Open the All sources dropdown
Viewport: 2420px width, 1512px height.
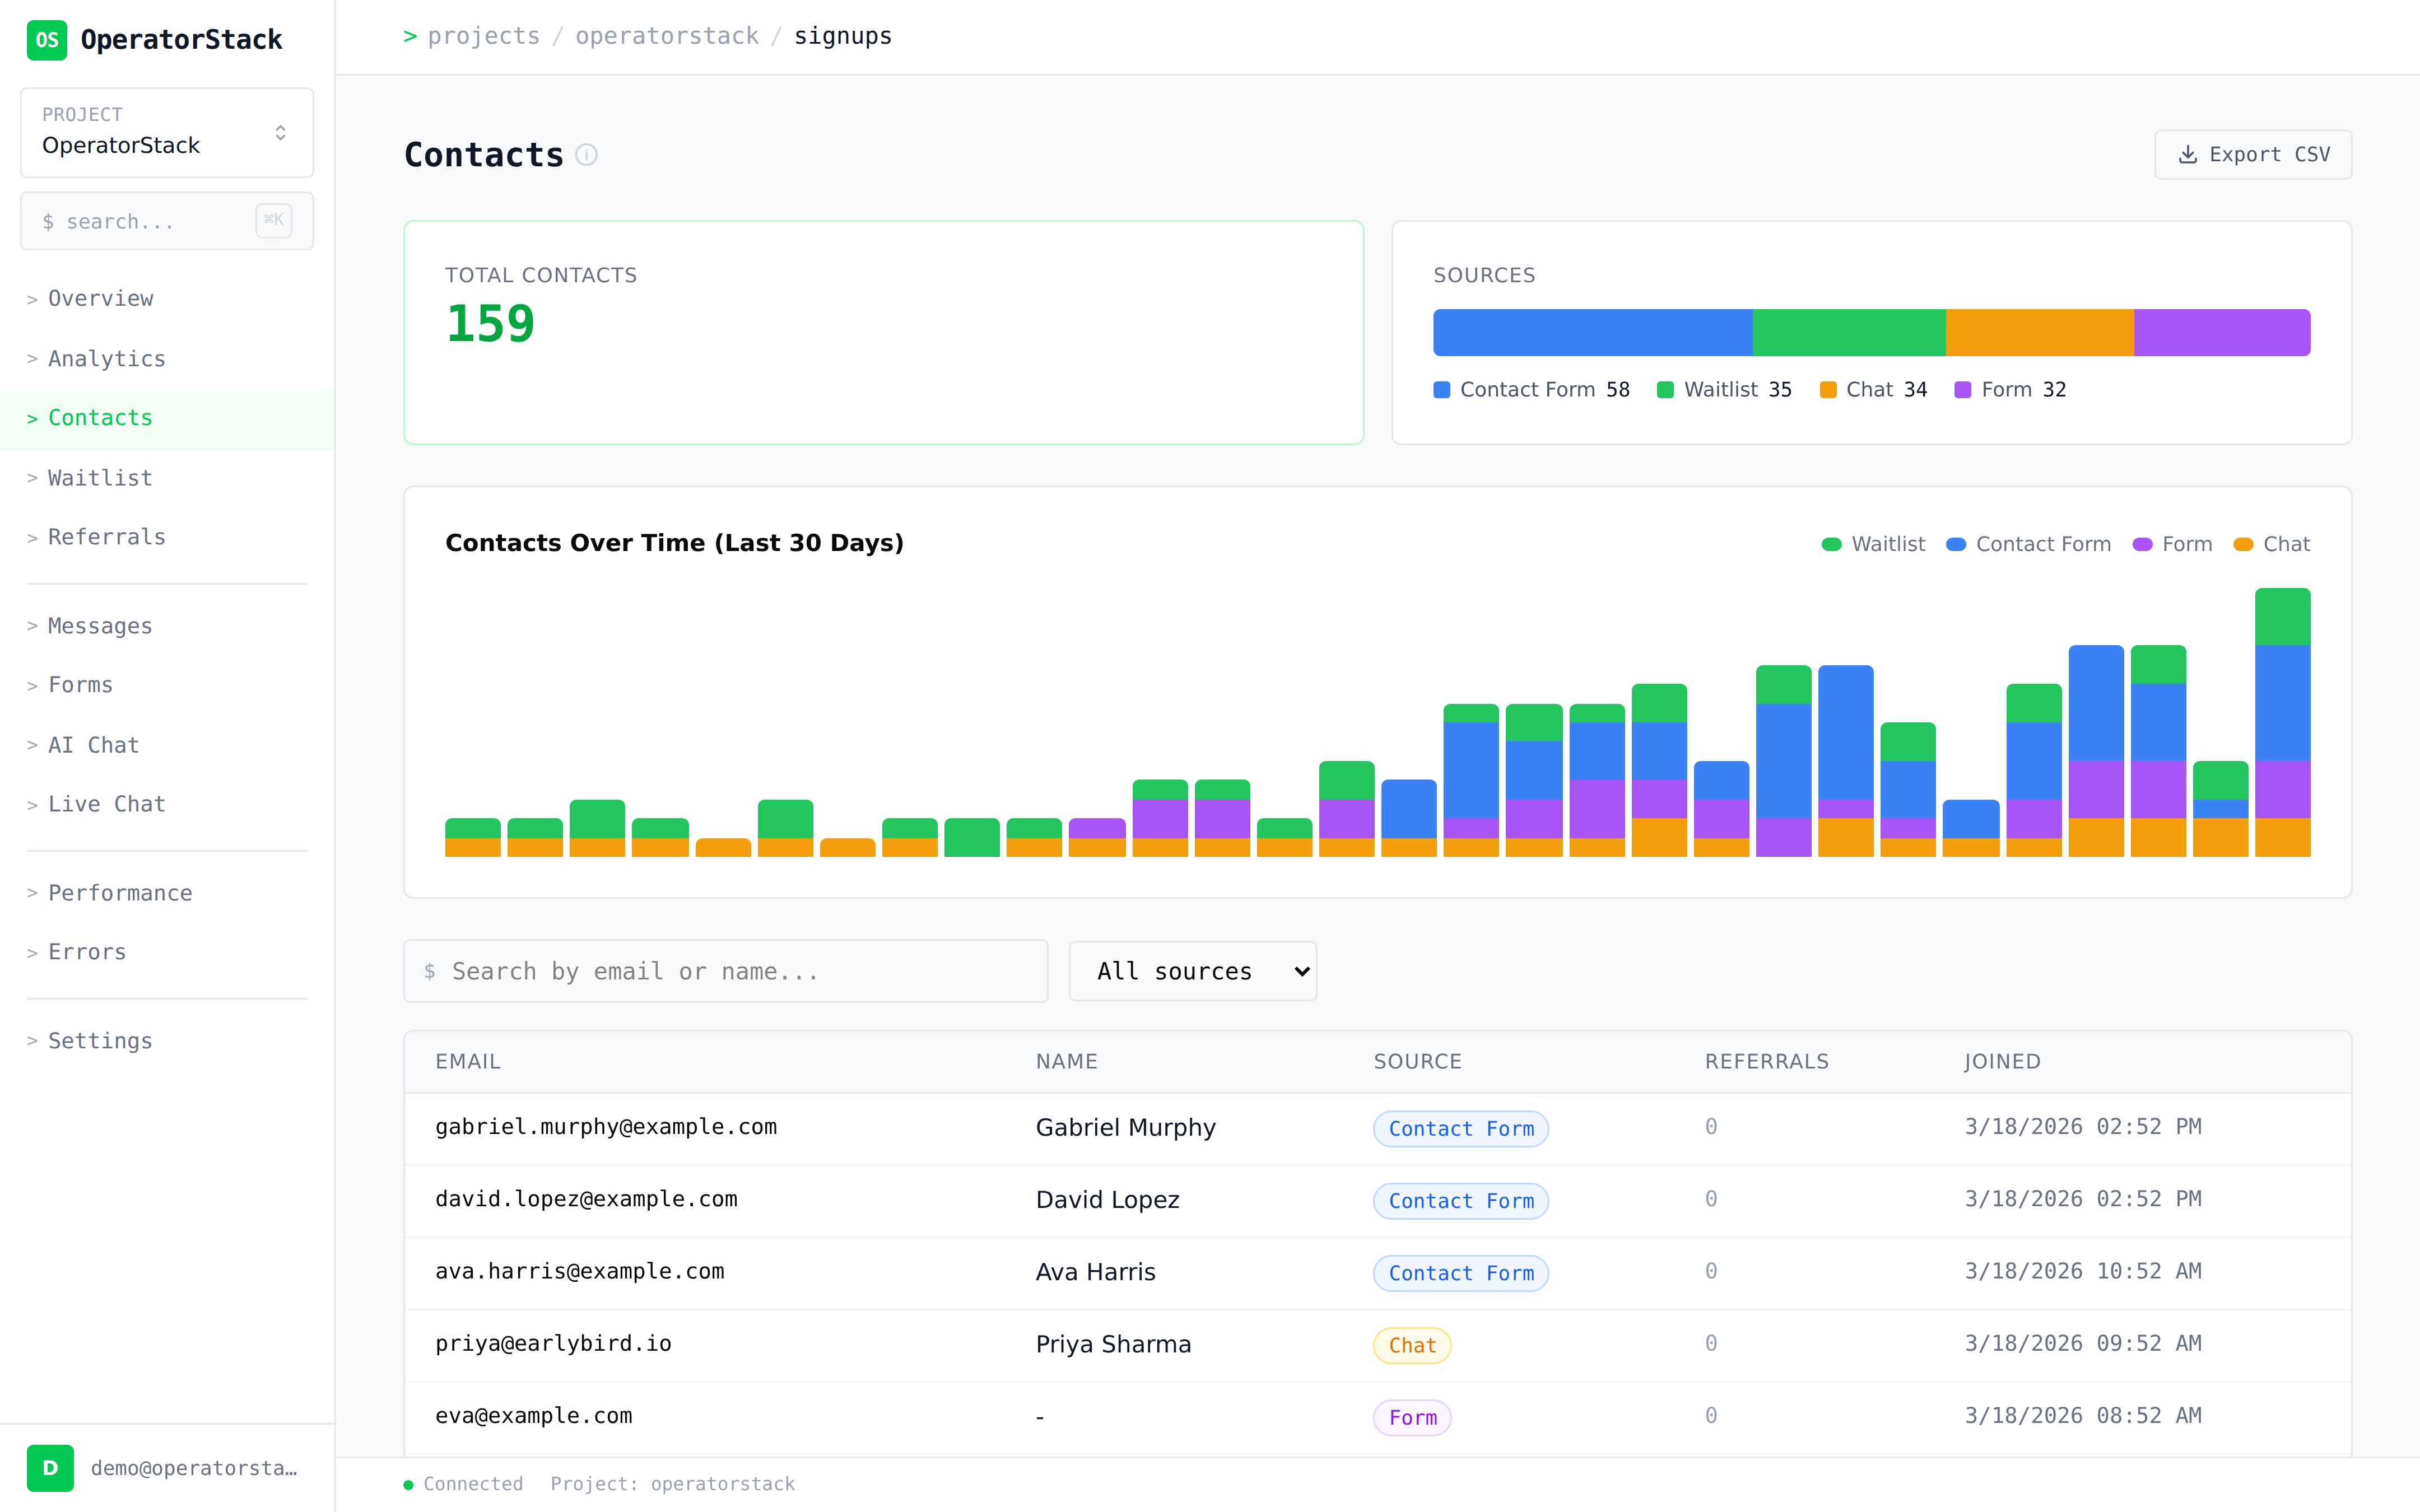pos(1192,971)
